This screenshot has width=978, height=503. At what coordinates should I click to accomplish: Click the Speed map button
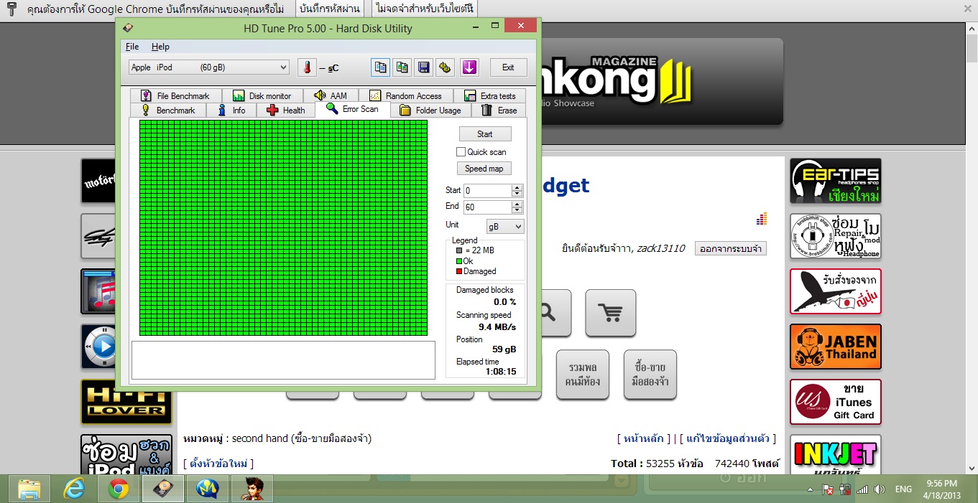coord(484,169)
